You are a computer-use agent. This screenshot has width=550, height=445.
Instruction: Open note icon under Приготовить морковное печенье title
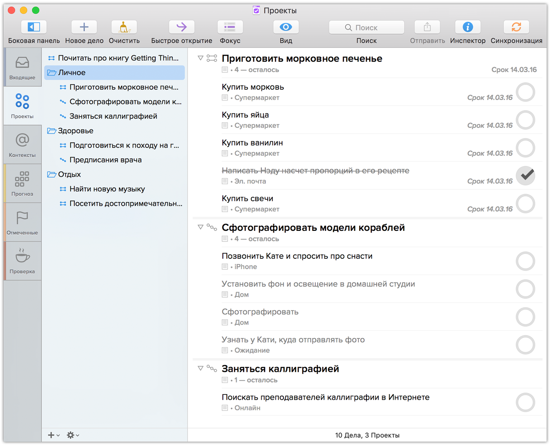pyautogui.click(x=225, y=70)
